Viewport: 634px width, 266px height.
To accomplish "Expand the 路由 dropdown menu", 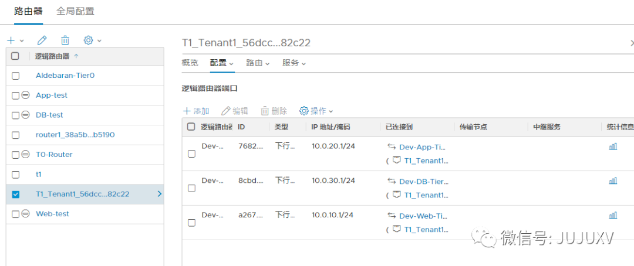I will point(258,63).
